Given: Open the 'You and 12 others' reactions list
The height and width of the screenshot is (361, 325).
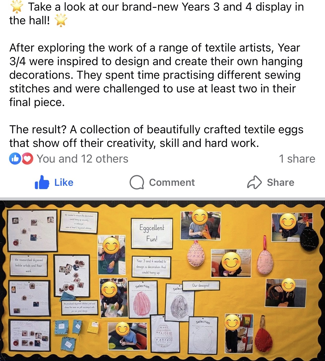Looking at the screenshot, I should pyautogui.click(x=82, y=159).
